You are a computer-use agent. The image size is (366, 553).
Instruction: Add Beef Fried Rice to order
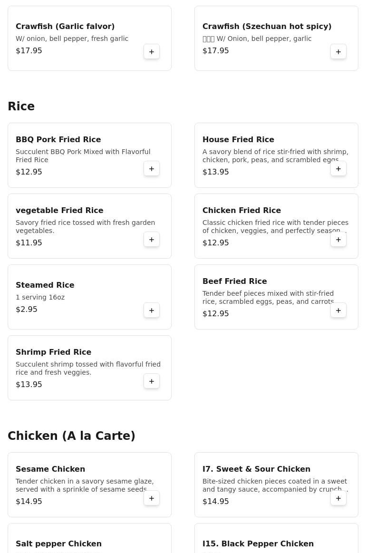pyautogui.click(x=338, y=310)
